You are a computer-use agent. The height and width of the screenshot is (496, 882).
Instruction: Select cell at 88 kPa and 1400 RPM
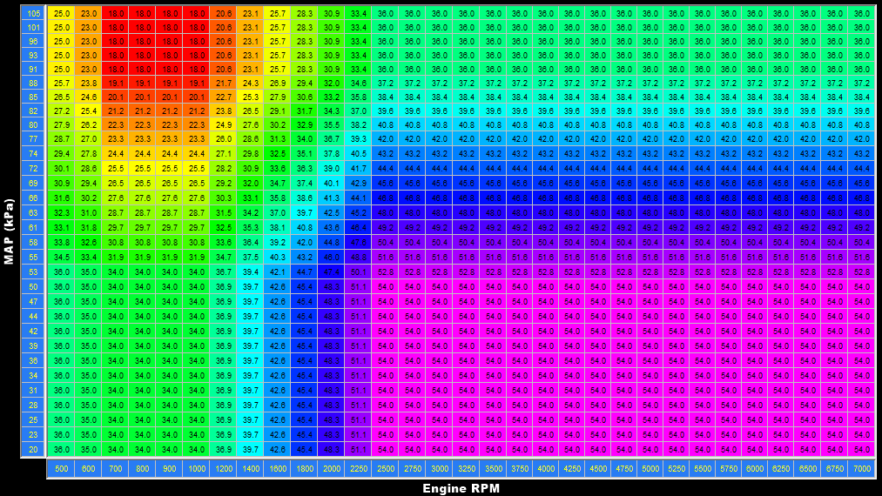(251, 83)
